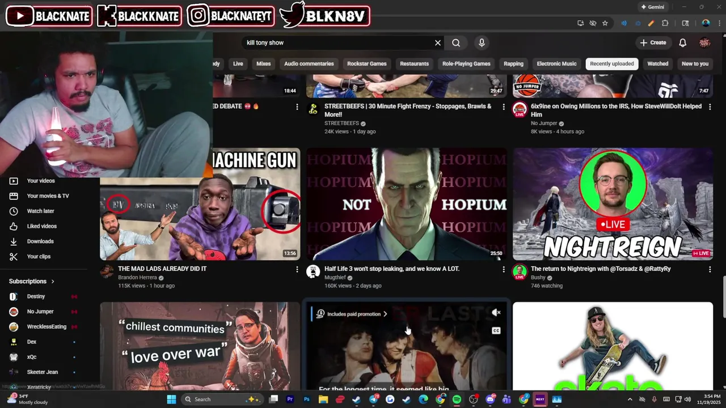This screenshot has width=726, height=408.
Task: Open Dex subscription channel
Action: pos(32,342)
